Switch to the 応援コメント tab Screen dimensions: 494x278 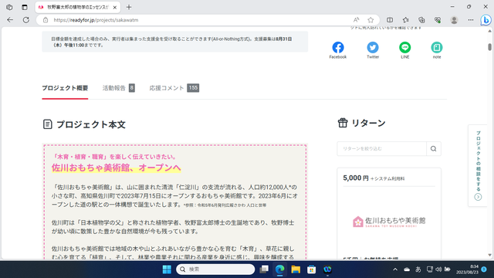174,88
